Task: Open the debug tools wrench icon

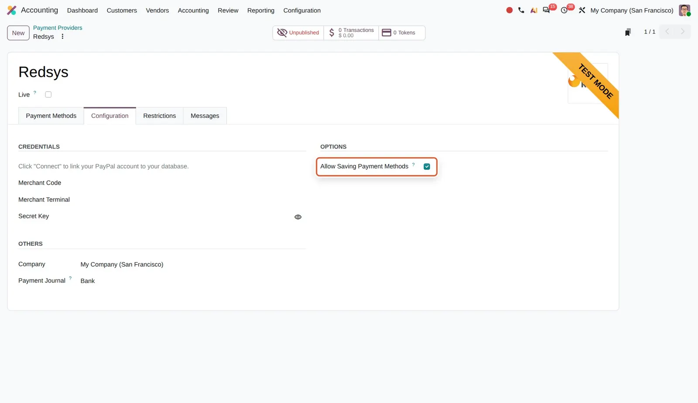Action: click(582, 10)
